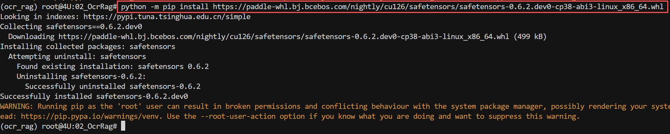
Task: Click the 'Successfully installed safetensors-0.6.2.dev0' line
Action: [x=94, y=97]
